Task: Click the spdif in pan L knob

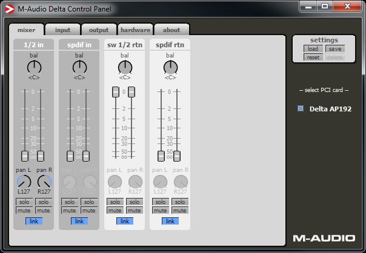Action: [69, 182]
